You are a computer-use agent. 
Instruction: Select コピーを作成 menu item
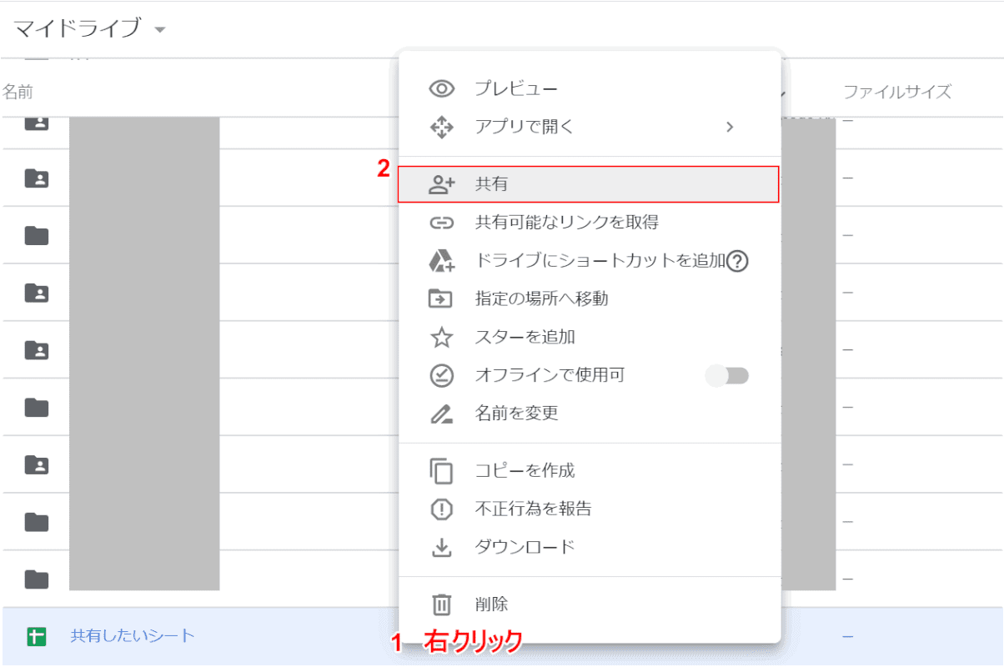tap(590, 471)
